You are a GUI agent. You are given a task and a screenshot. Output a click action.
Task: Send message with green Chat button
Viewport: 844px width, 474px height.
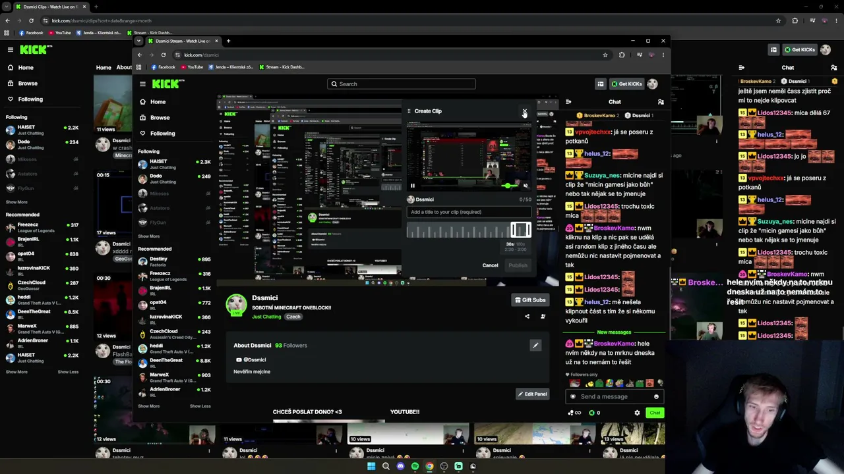click(x=655, y=413)
